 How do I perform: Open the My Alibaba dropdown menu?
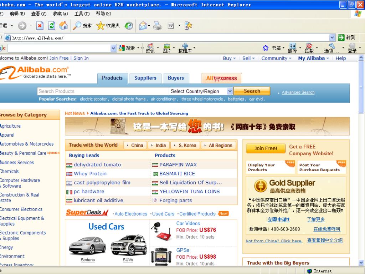pos(314,58)
